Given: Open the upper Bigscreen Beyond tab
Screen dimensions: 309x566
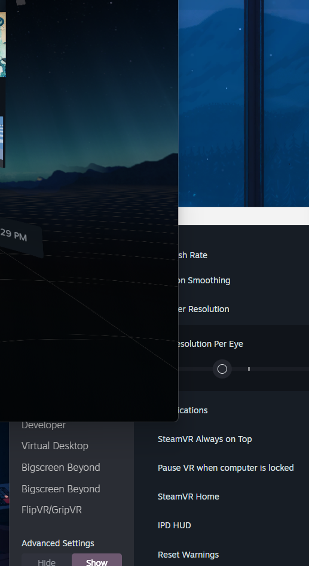Looking at the screenshot, I should click(61, 467).
